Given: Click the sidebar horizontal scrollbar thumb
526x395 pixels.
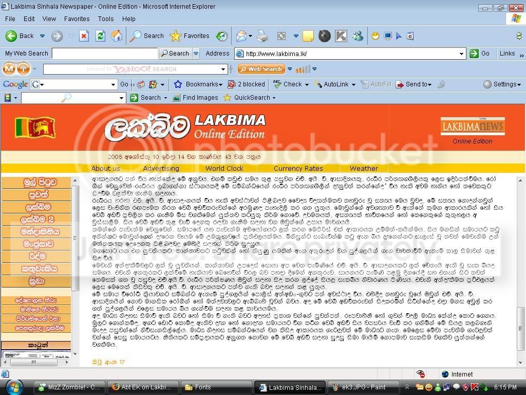Looking at the screenshot, I should click(x=34, y=363).
